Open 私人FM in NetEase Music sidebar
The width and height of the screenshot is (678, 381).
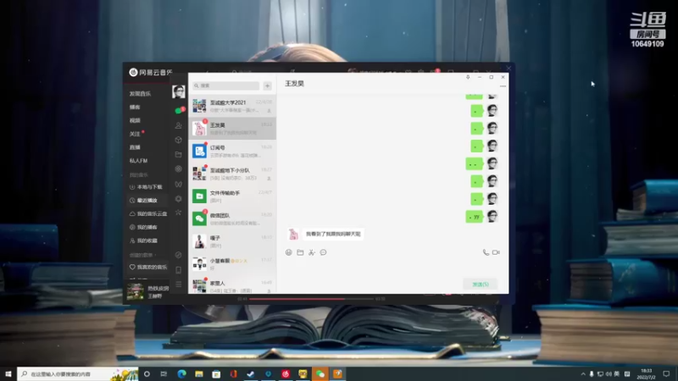click(138, 161)
